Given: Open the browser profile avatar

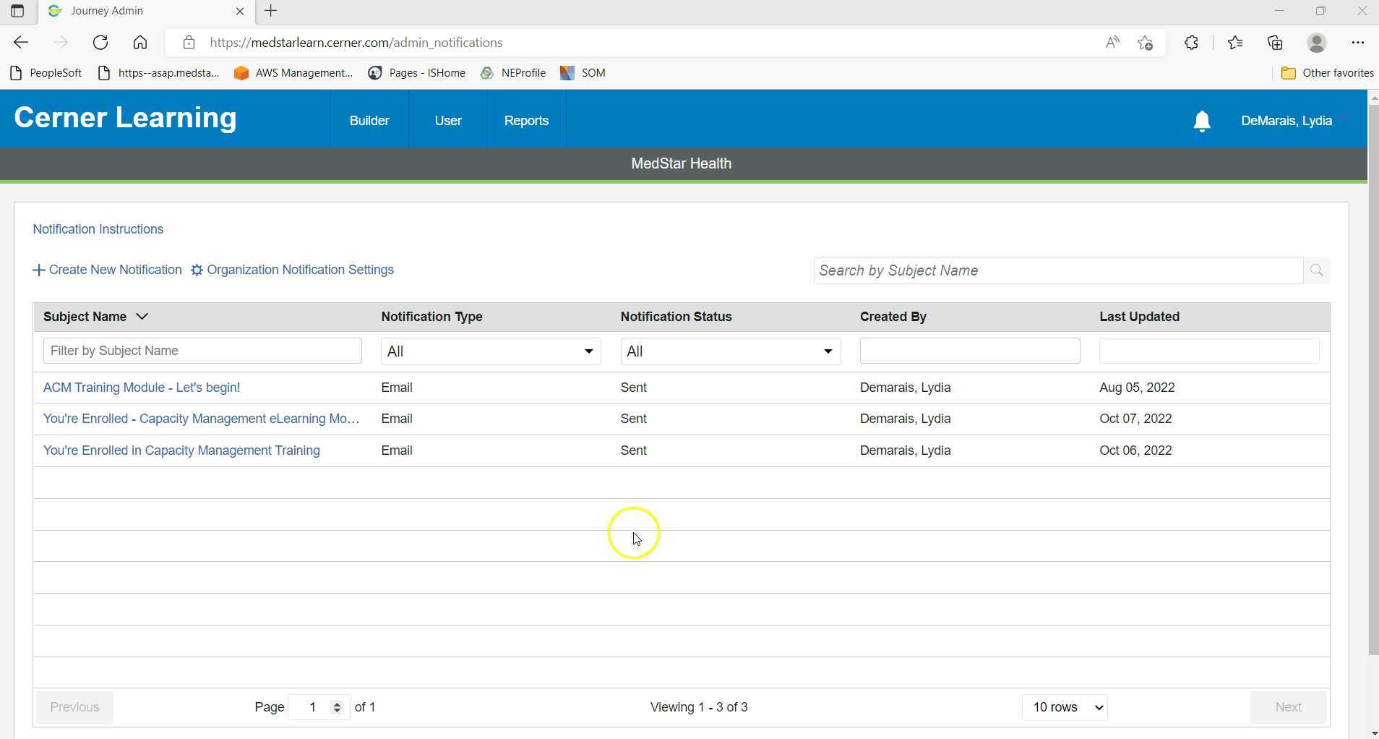Looking at the screenshot, I should tap(1316, 43).
